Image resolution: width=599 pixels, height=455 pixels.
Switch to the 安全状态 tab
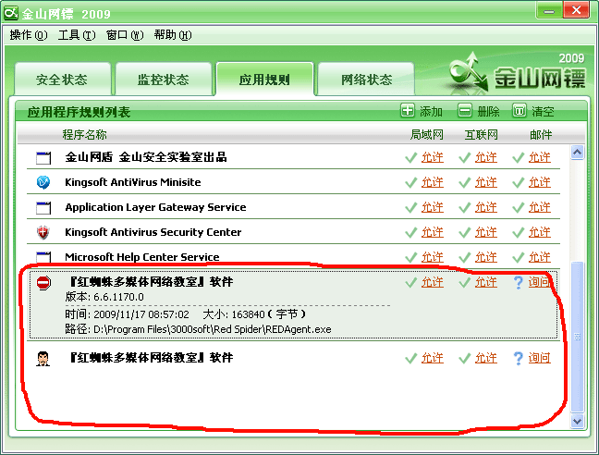click(x=62, y=80)
